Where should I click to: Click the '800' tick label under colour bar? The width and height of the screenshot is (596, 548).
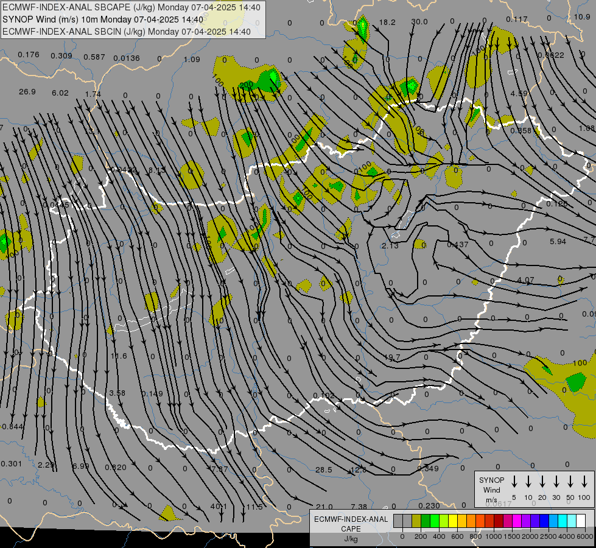(x=475, y=536)
